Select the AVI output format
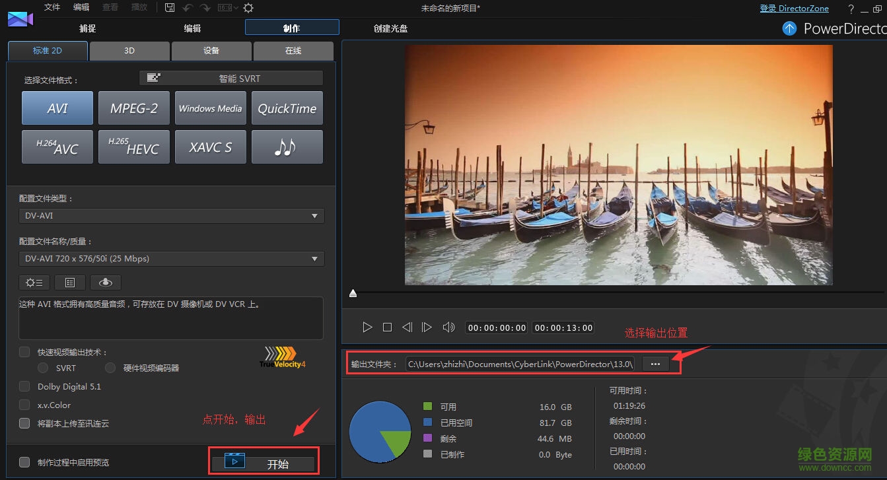 (57, 108)
